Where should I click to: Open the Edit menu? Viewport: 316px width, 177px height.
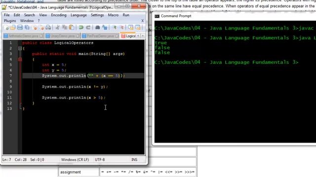[x=17, y=15]
